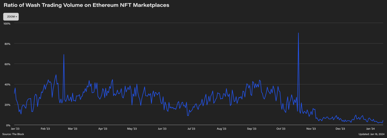Select the Mar '23 x-axis label
The width and height of the screenshot is (387, 138).
(72, 129)
